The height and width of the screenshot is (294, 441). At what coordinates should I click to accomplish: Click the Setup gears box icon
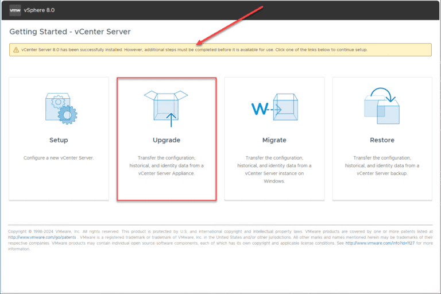(x=61, y=109)
